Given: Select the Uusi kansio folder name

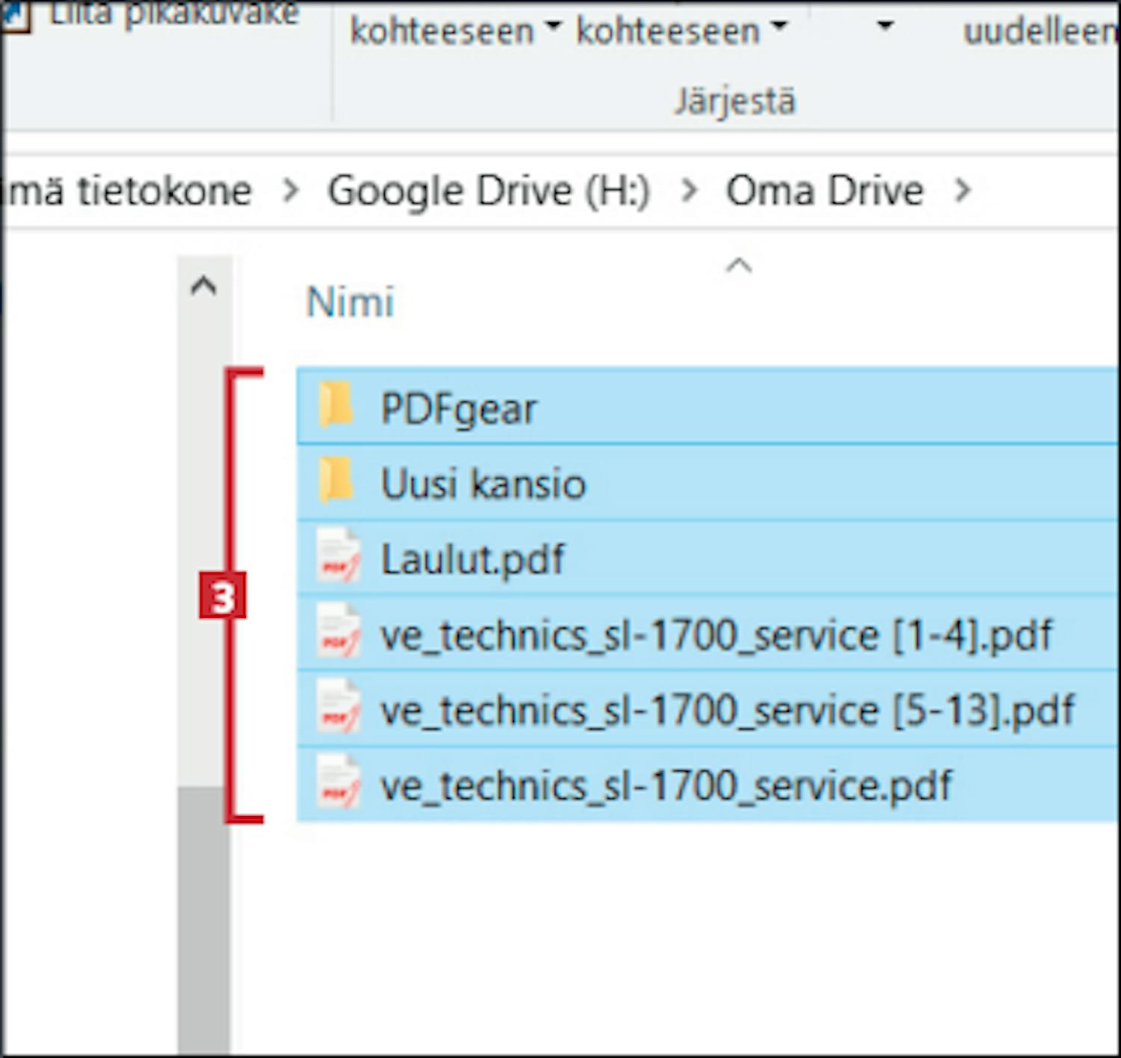Looking at the screenshot, I should (483, 483).
